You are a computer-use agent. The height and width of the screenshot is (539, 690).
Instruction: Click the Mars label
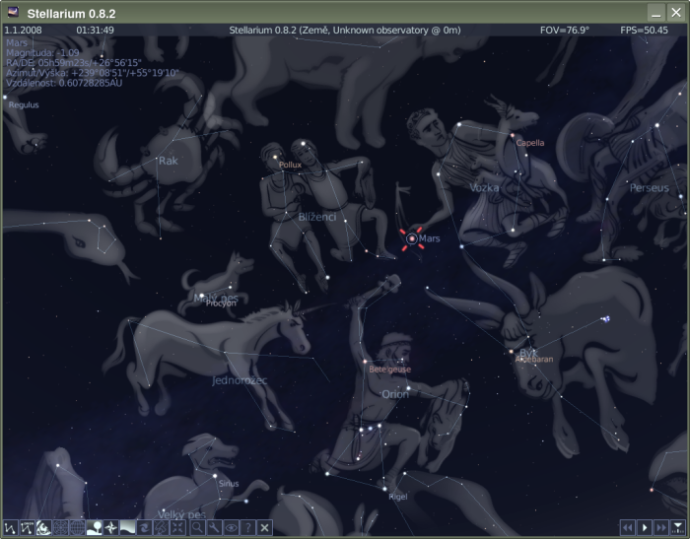pos(429,238)
